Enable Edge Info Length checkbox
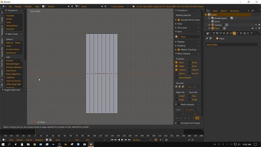Screen dimensions: 261x147 tap(177, 96)
